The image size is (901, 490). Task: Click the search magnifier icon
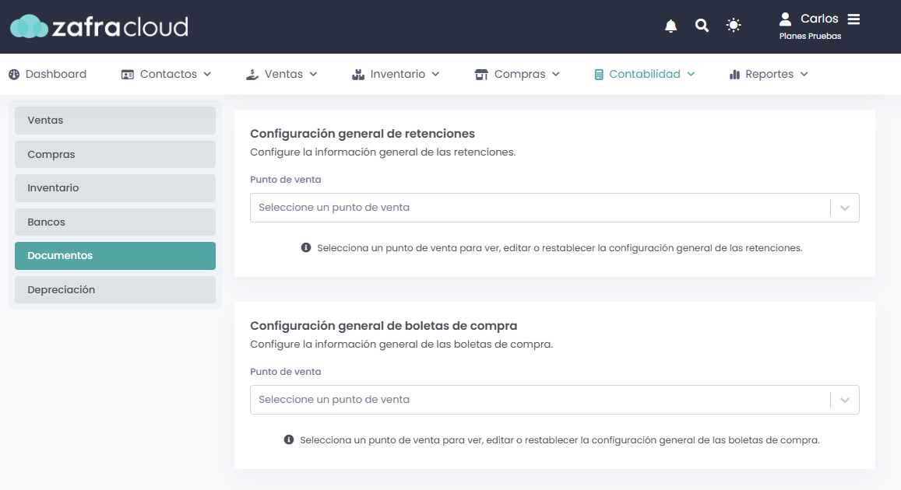(702, 26)
